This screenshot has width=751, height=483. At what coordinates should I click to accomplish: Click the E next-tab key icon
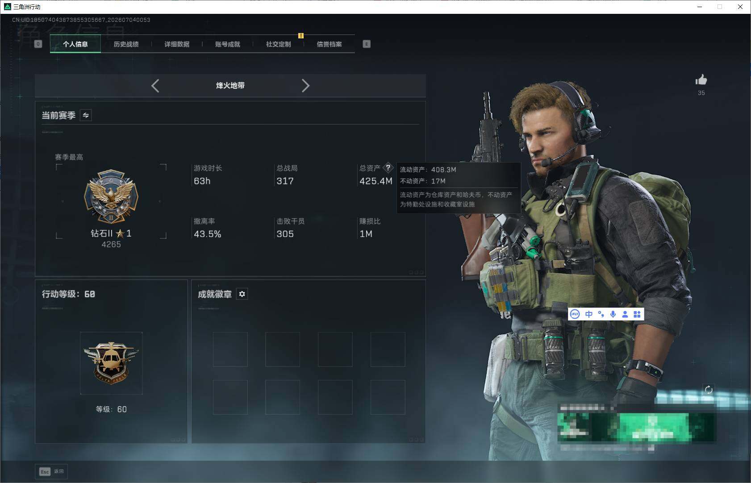(367, 44)
